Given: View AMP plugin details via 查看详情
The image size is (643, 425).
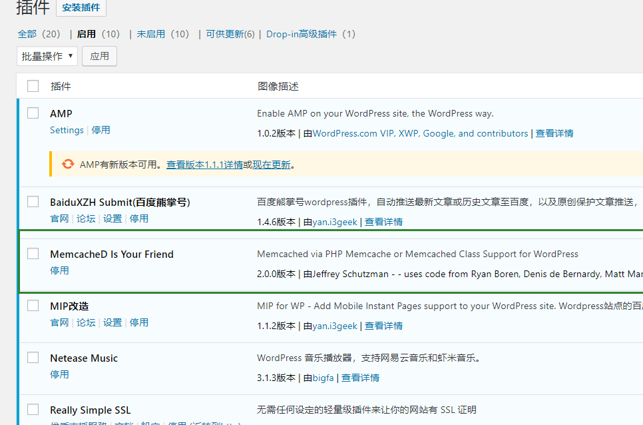Looking at the screenshot, I should point(554,133).
